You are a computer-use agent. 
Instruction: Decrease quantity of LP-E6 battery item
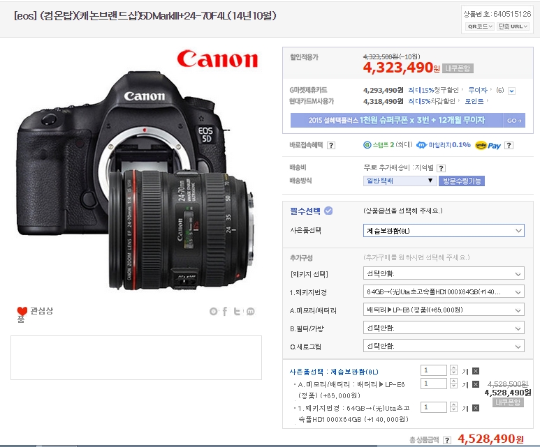point(453,386)
